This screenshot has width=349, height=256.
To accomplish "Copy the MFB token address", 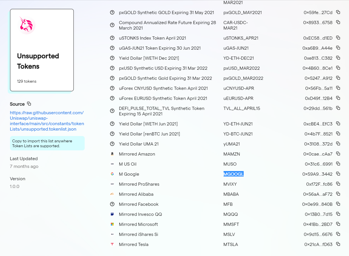I will (x=338, y=204).
